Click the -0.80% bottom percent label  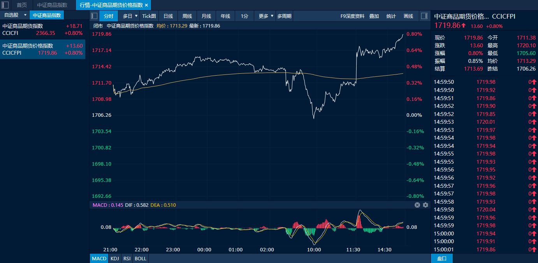point(415,196)
